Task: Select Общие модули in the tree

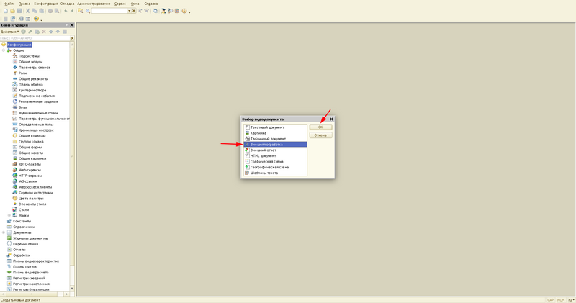Action: 30,62
